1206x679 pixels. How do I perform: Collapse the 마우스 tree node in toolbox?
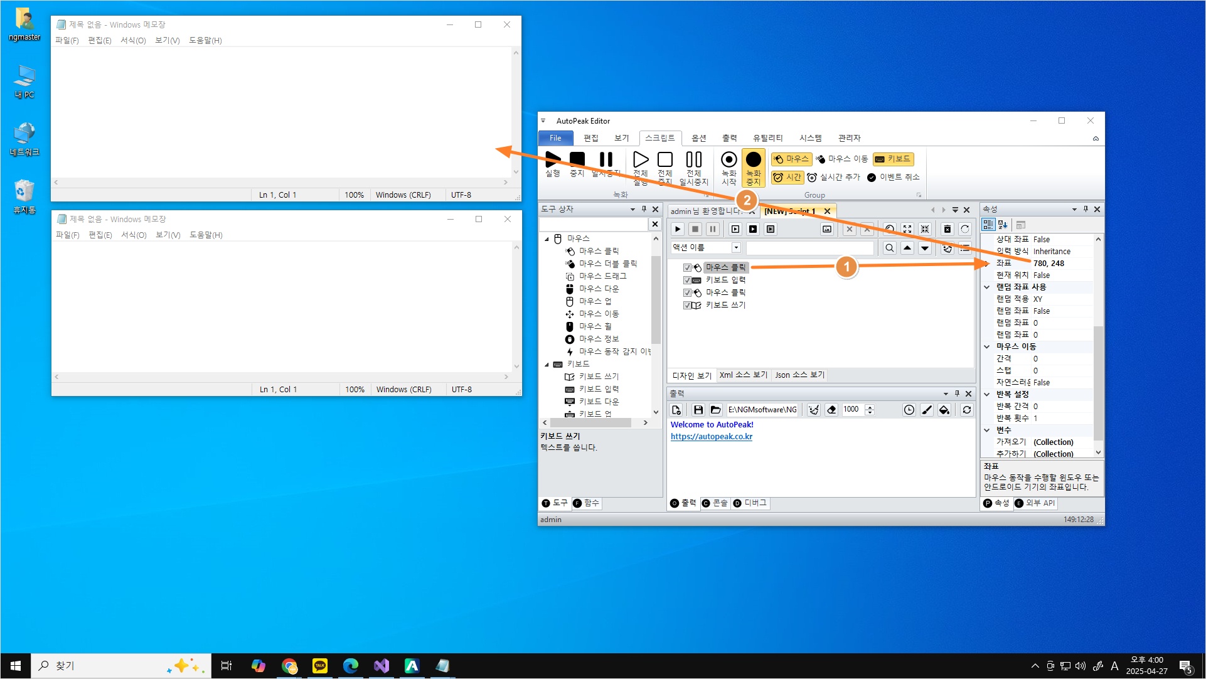547,239
